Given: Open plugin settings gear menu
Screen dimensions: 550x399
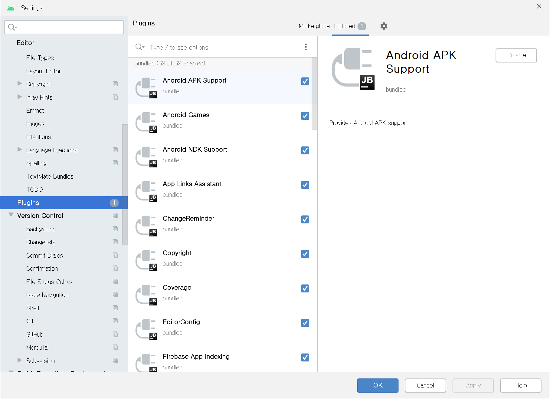Looking at the screenshot, I should (384, 26).
